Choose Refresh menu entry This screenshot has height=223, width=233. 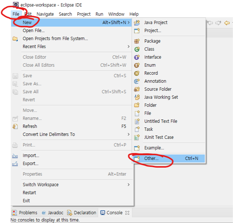click(71, 126)
